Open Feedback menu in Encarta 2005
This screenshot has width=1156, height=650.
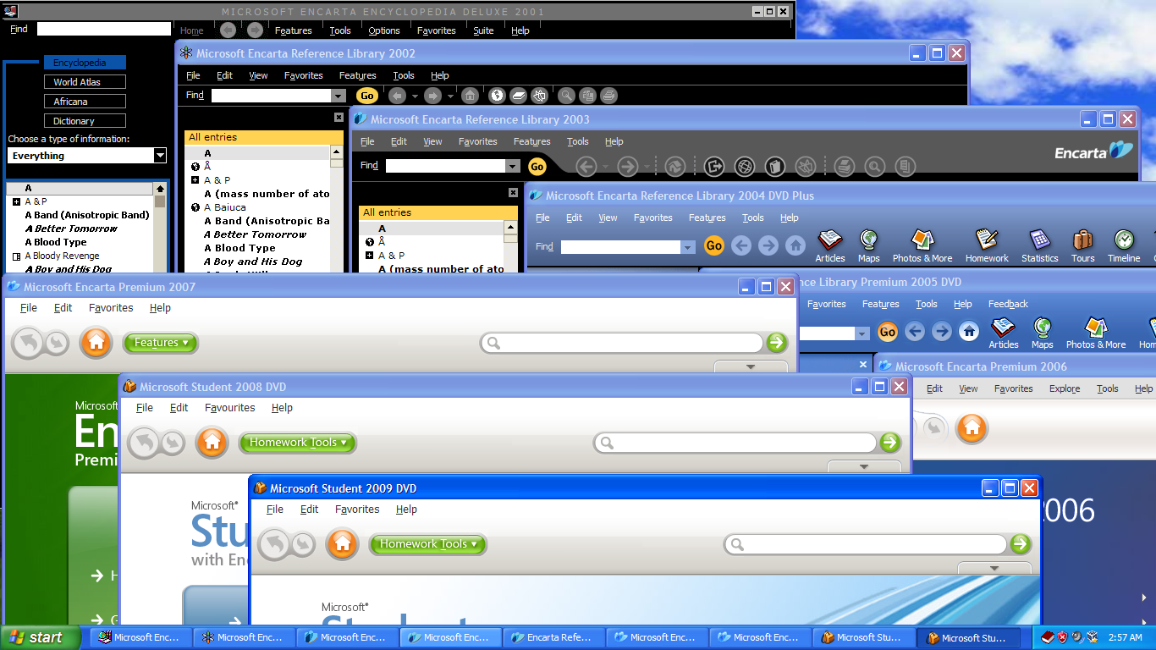(x=1008, y=304)
